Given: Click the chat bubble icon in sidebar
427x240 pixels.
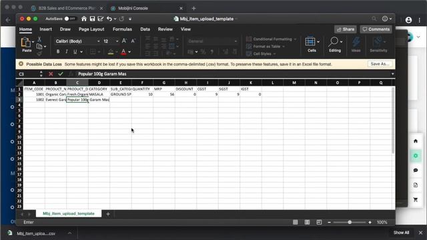Looking at the screenshot, I should (x=416, y=171).
